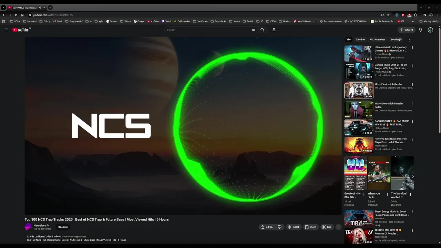The width and height of the screenshot is (441, 248).
Task: Click the Sdílet share button
Action: (293, 227)
